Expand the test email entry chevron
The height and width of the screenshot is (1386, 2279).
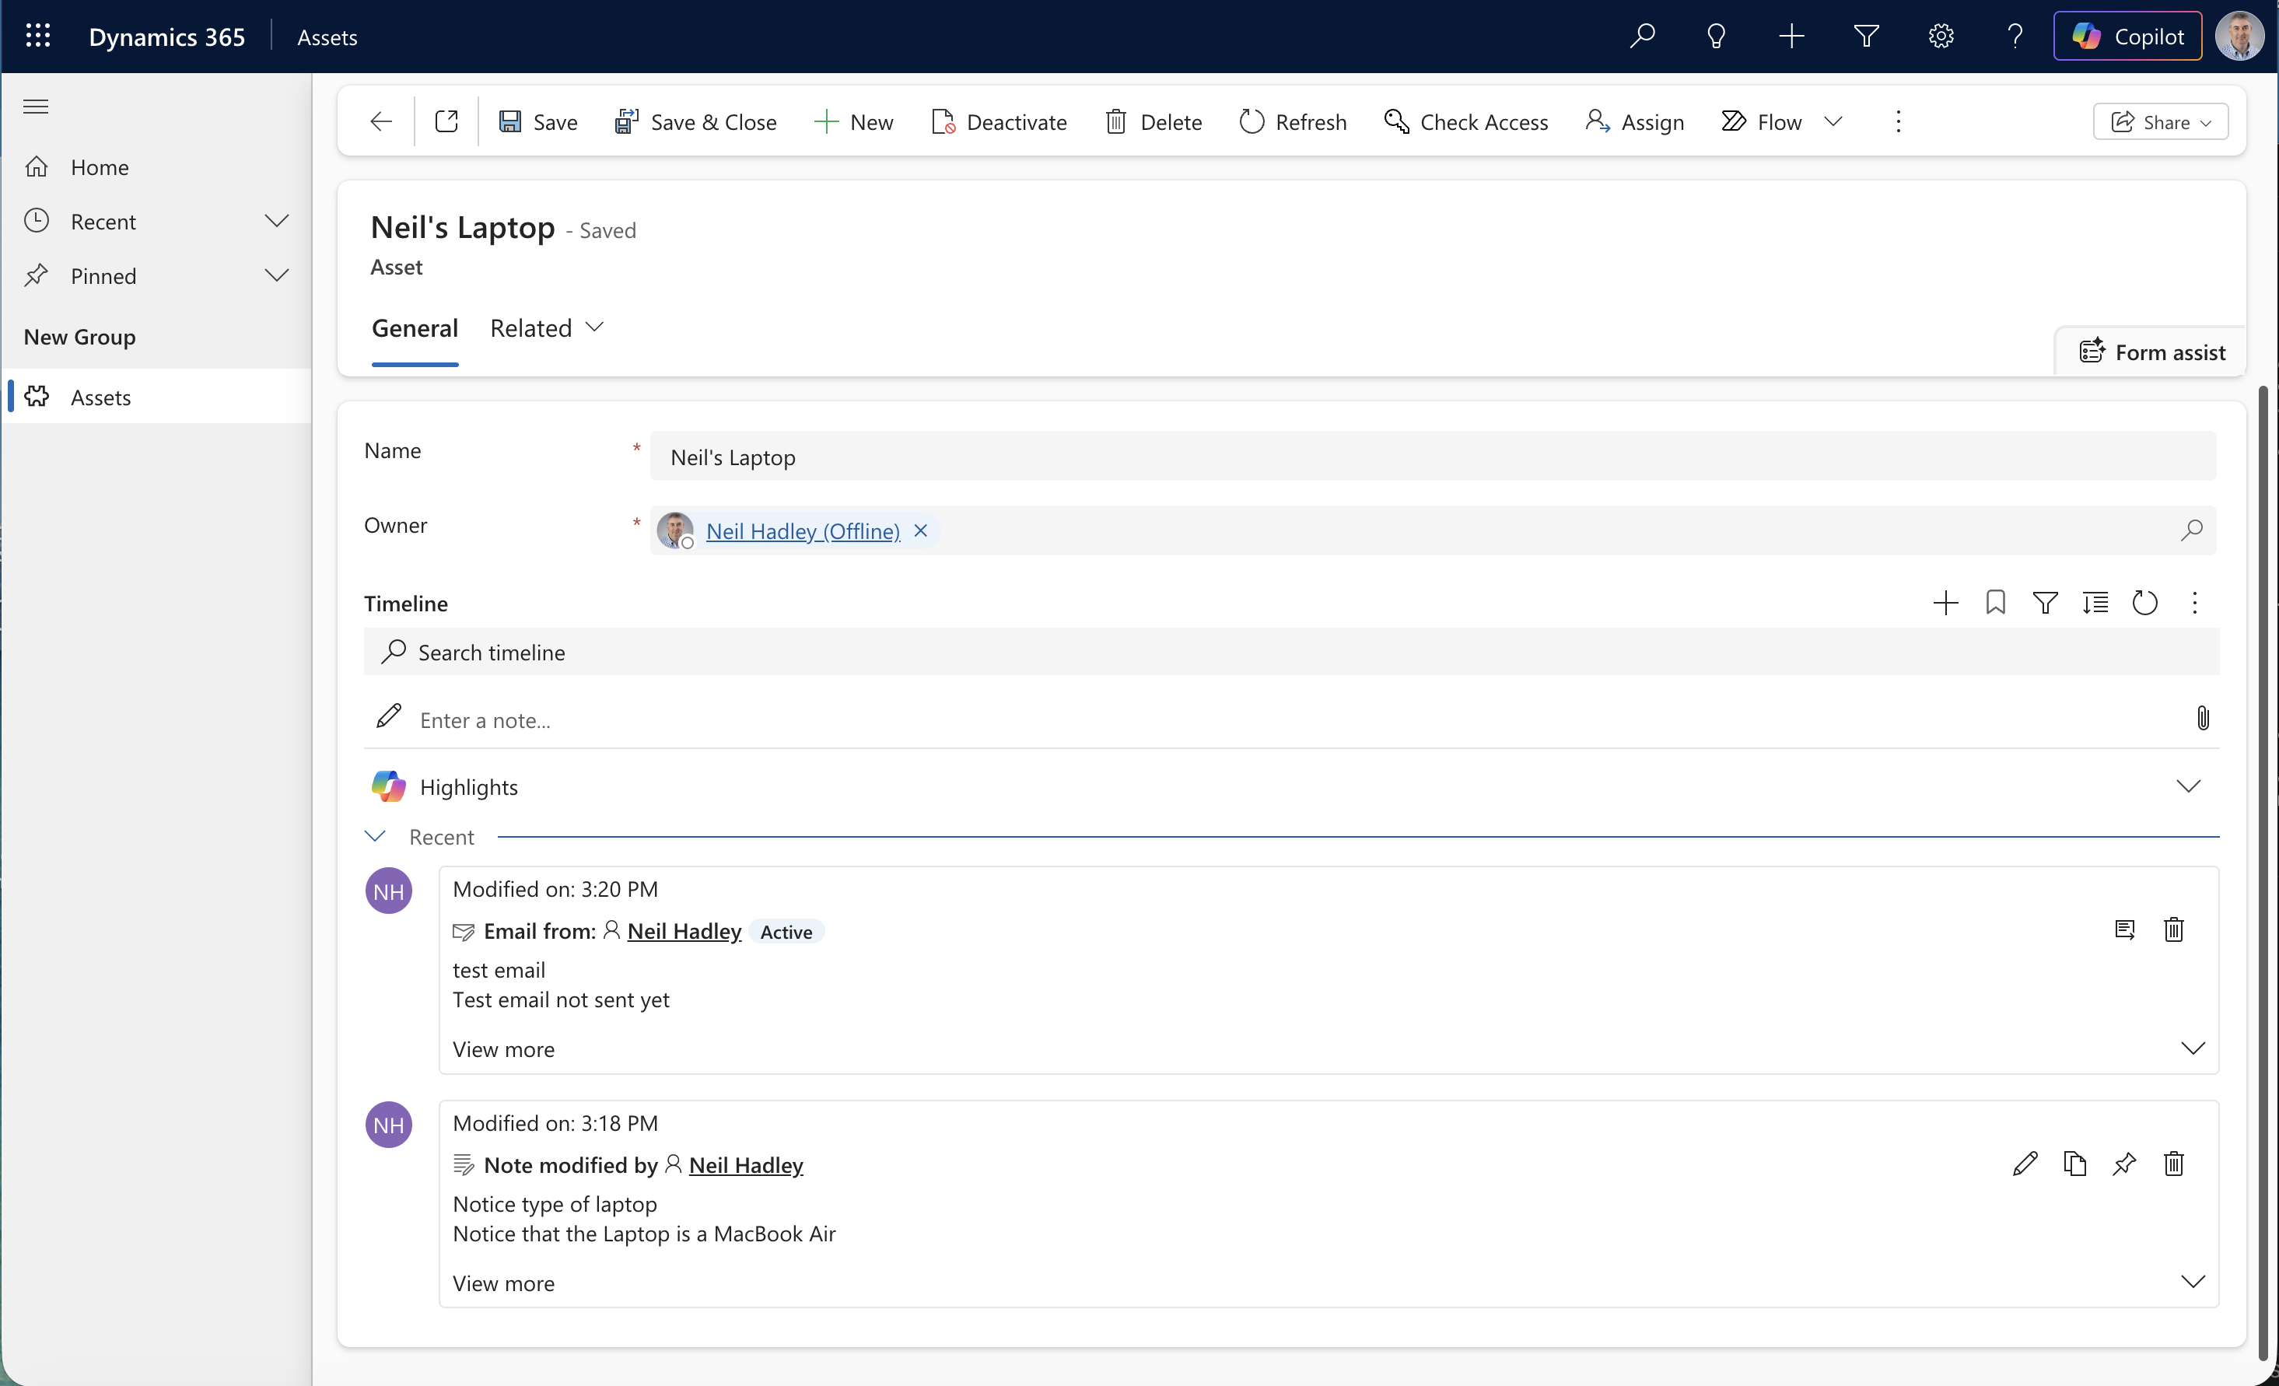click(x=2193, y=1048)
